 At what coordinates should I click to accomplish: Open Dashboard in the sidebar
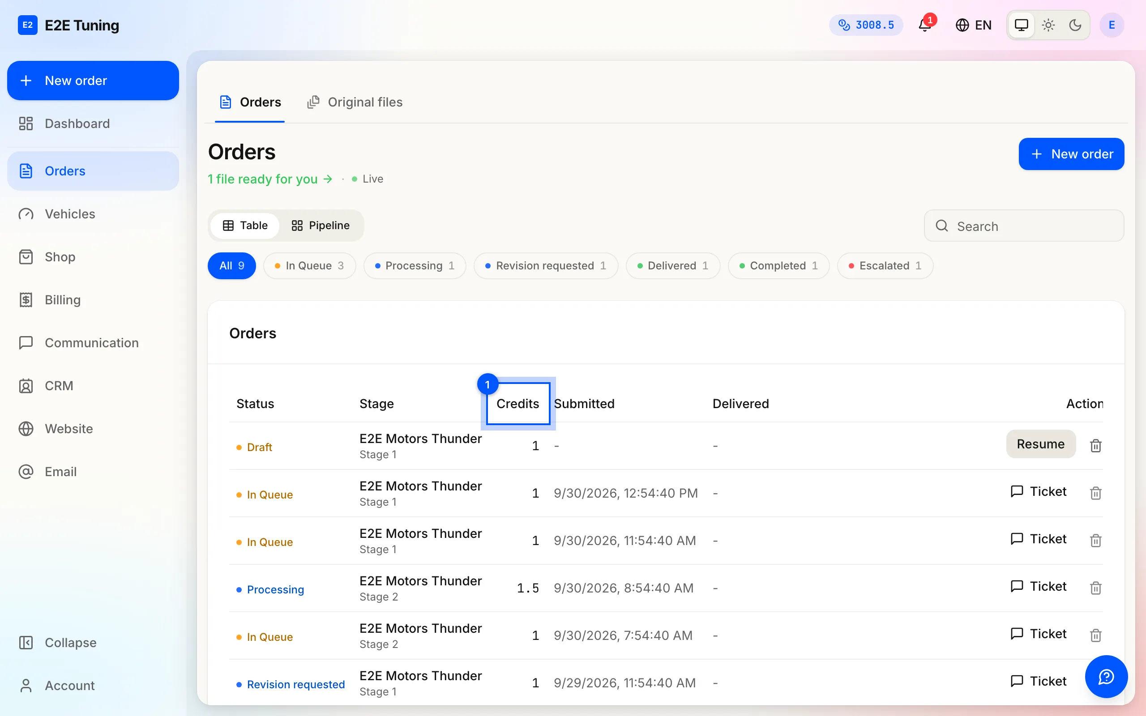click(x=93, y=124)
